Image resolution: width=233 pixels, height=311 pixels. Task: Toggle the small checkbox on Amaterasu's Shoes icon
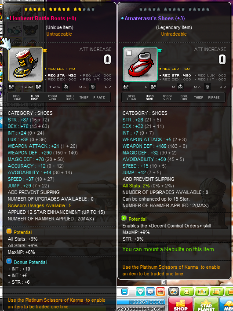(129, 53)
